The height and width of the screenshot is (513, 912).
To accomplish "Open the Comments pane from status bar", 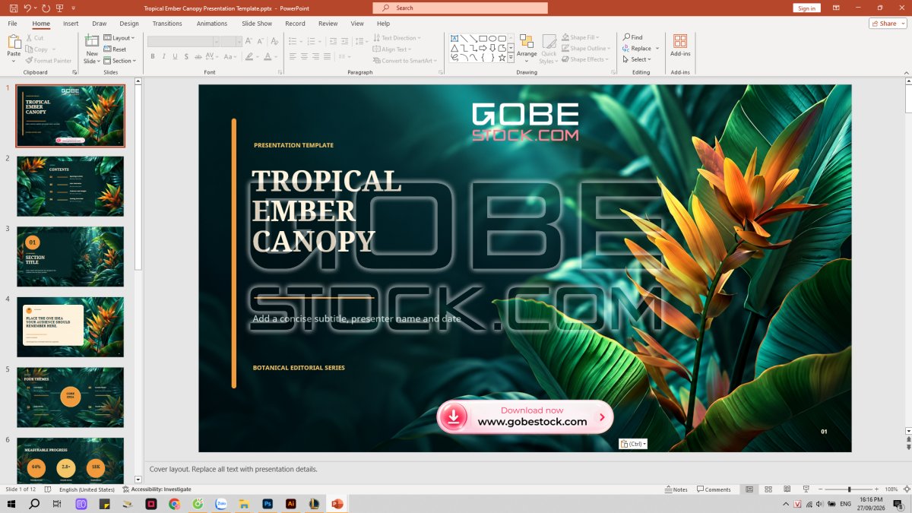I will tap(714, 489).
